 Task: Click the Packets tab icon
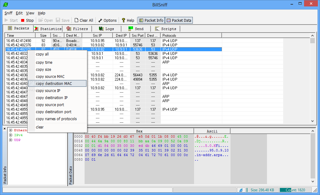click(10, 28)
